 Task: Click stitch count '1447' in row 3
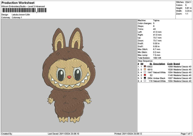150,72
